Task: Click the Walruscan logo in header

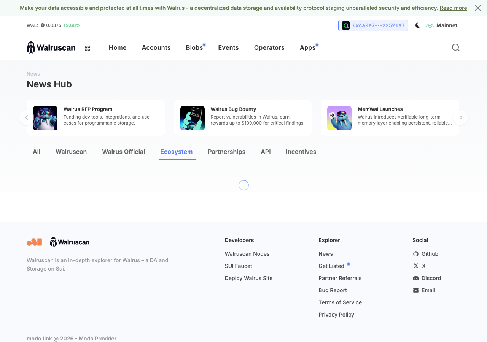Action: point(51,47)
